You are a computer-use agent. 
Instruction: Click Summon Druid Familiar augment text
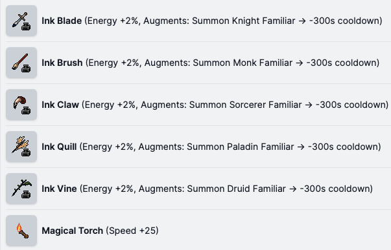tap(237, 189)
